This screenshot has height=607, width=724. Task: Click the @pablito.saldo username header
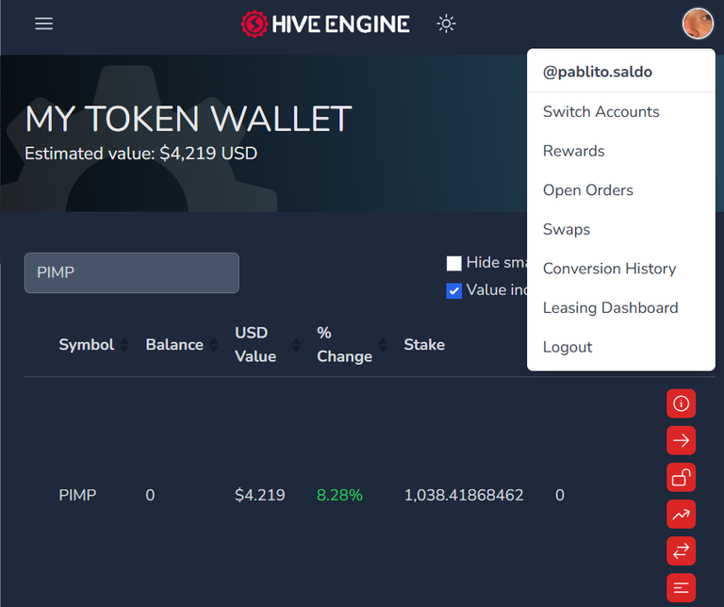click(x=598, y=72)
